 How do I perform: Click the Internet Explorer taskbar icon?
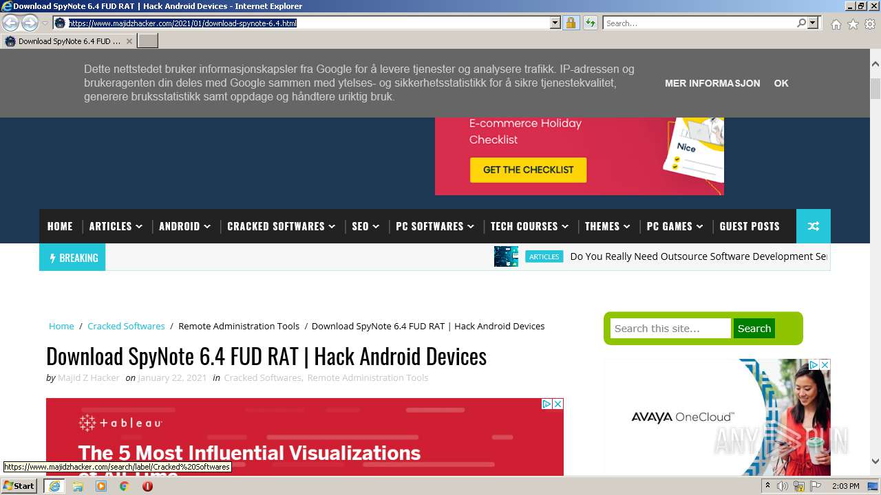[54, 486]
